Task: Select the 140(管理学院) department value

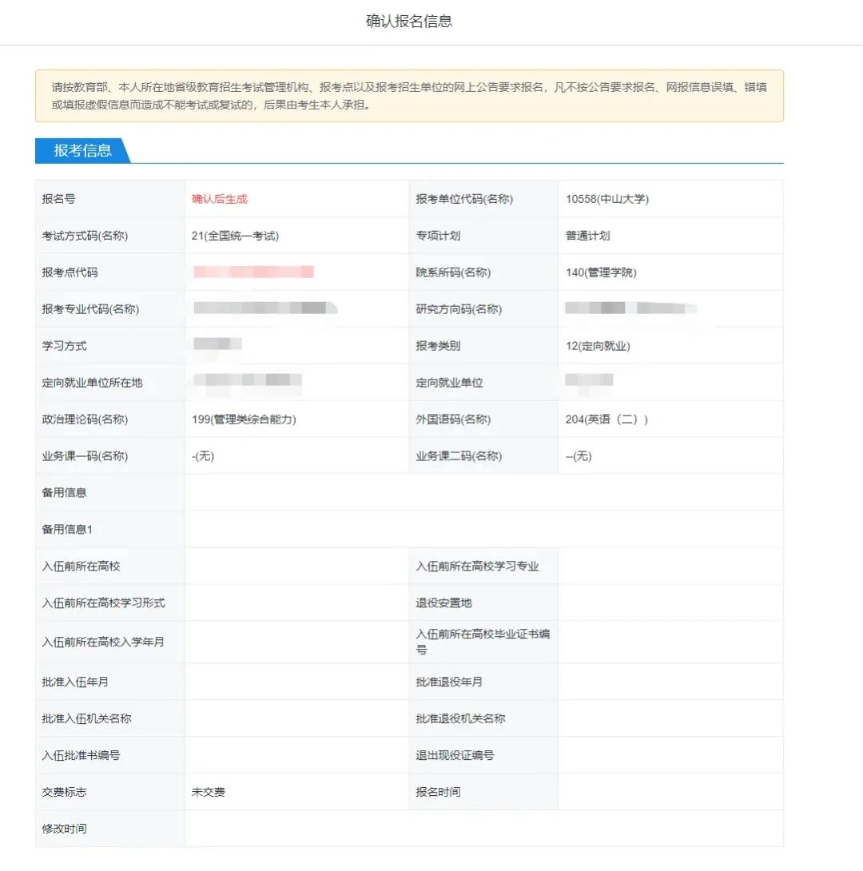Action: click(x=601, y=272)
